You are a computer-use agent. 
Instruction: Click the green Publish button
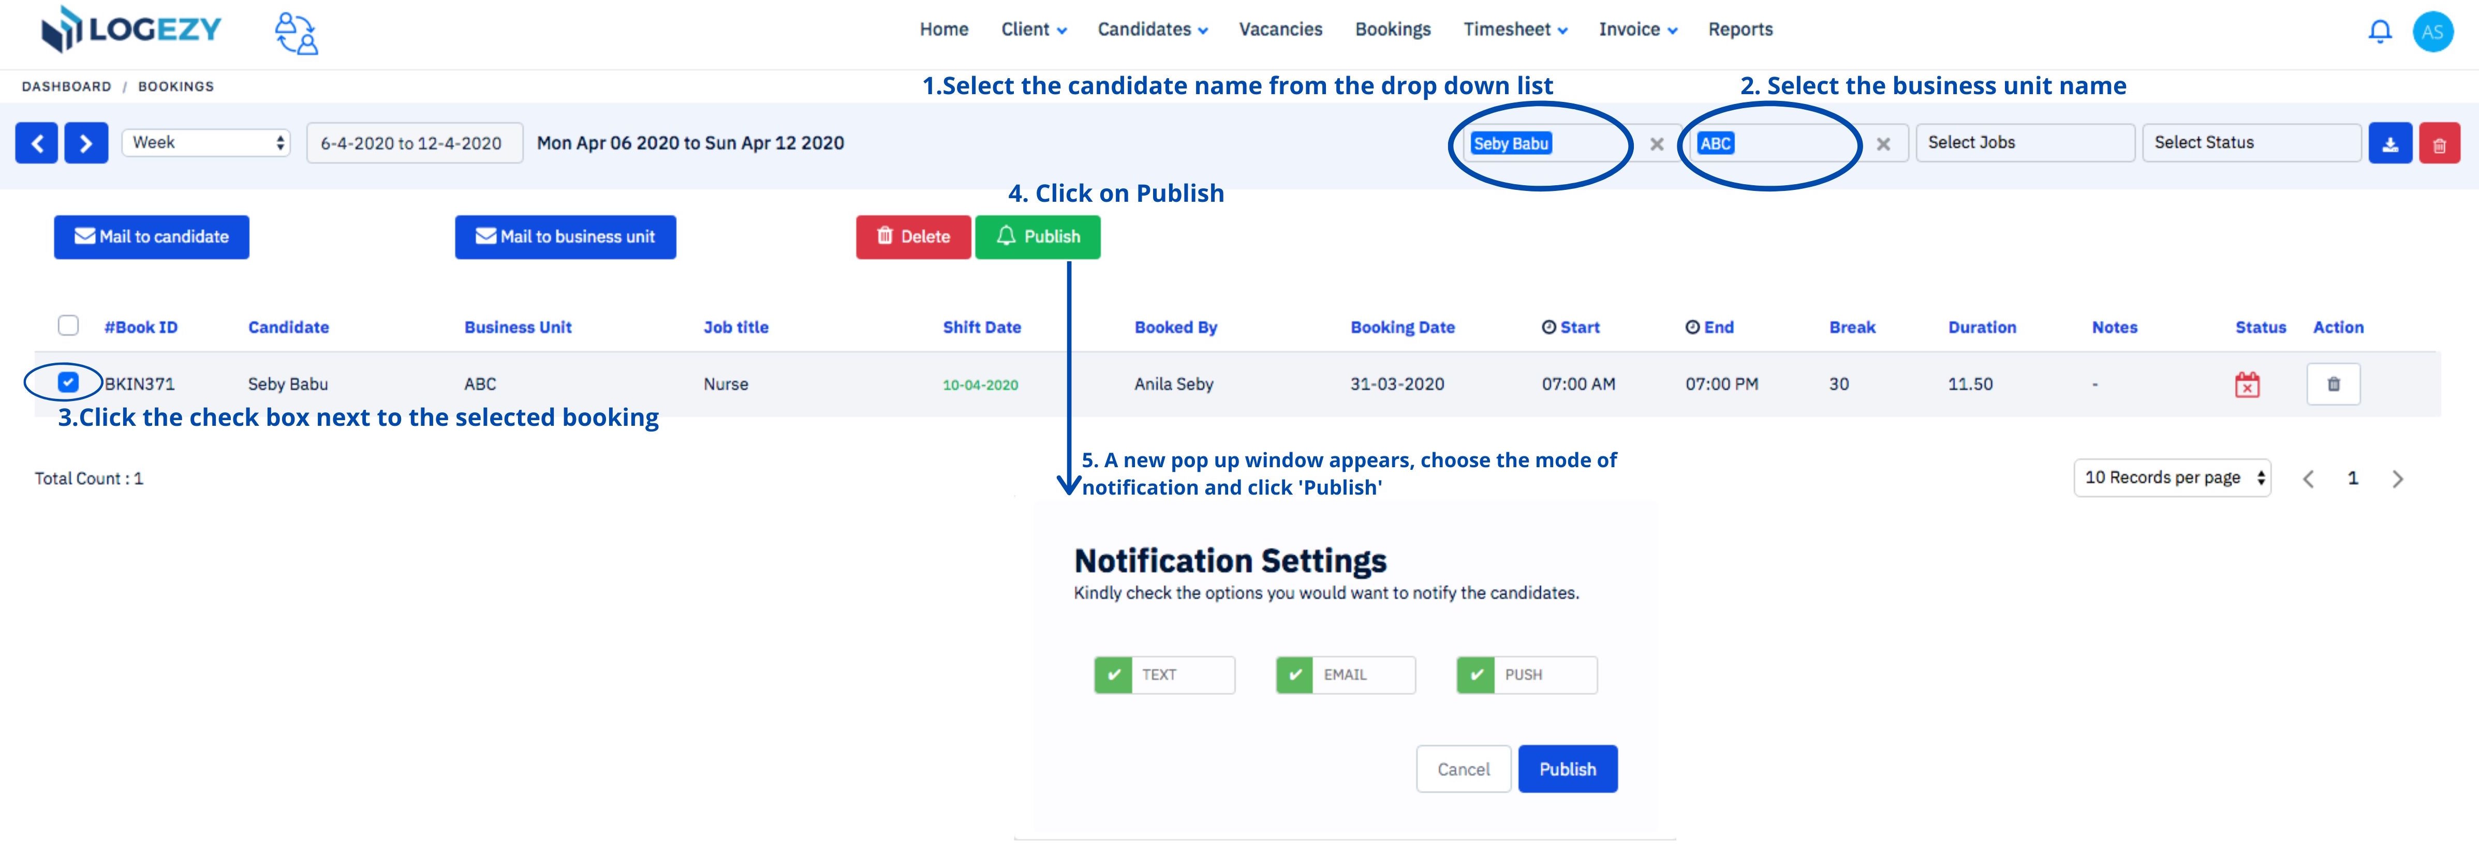click(x=1038, y=237)
